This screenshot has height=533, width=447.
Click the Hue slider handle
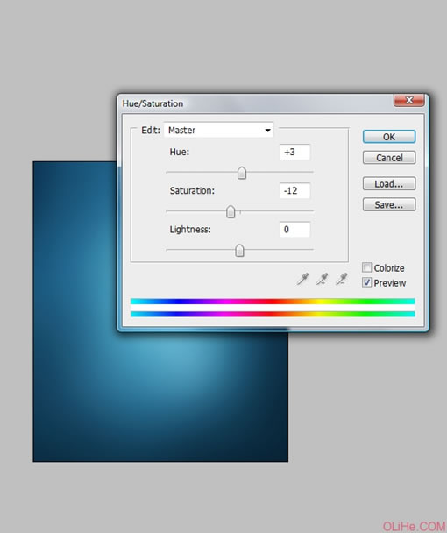point(242,173)
